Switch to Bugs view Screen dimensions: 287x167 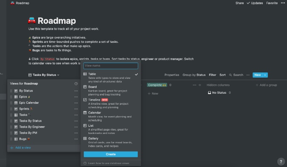24,139
